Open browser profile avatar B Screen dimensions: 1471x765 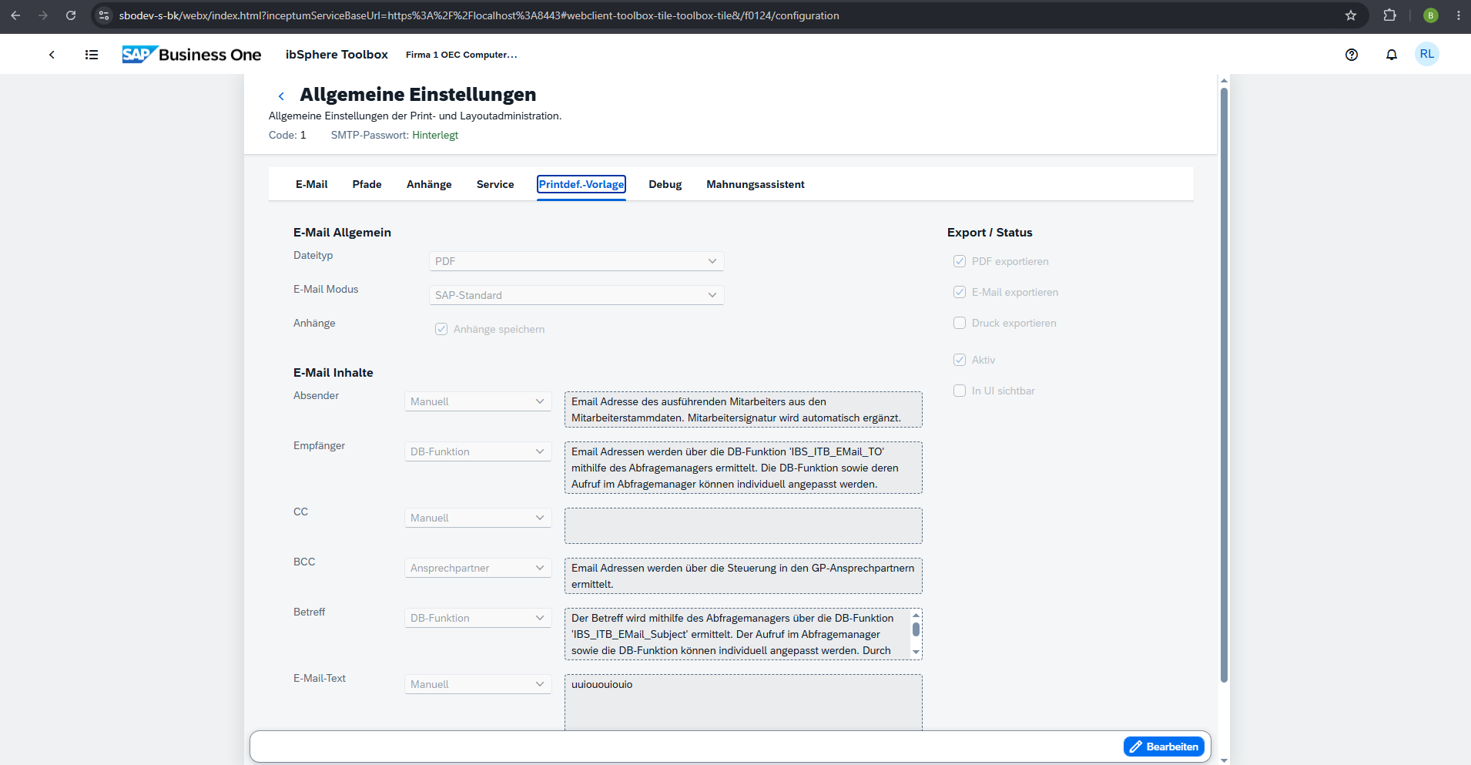tap(1431, 15)
